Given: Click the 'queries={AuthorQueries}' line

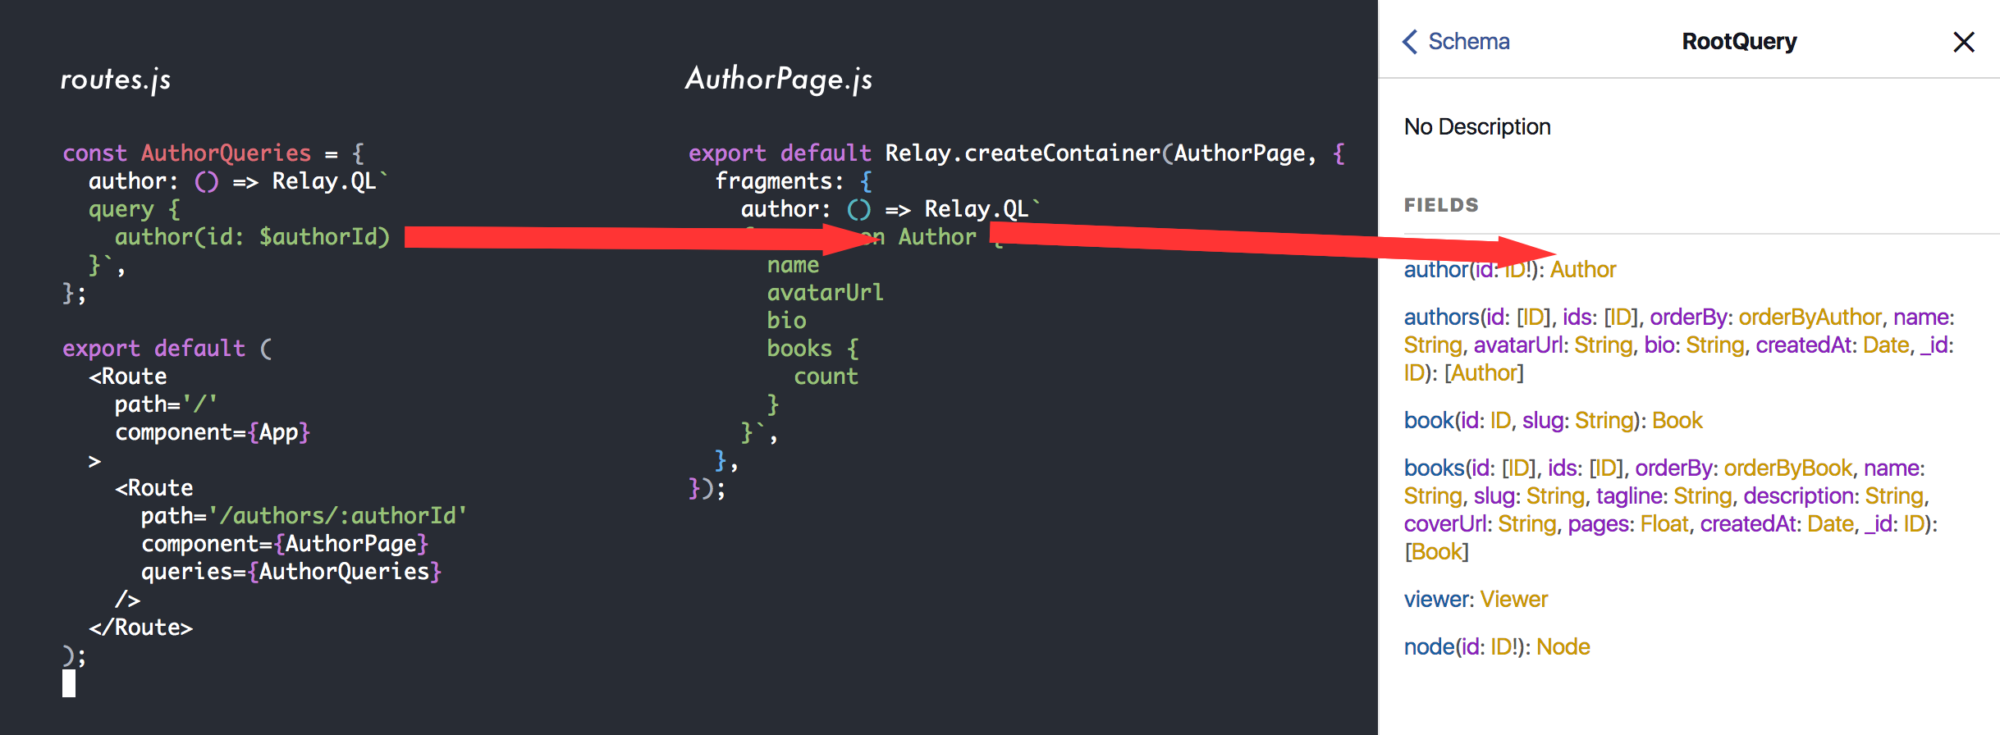Looking at the screenshot, I should [291, 572].
